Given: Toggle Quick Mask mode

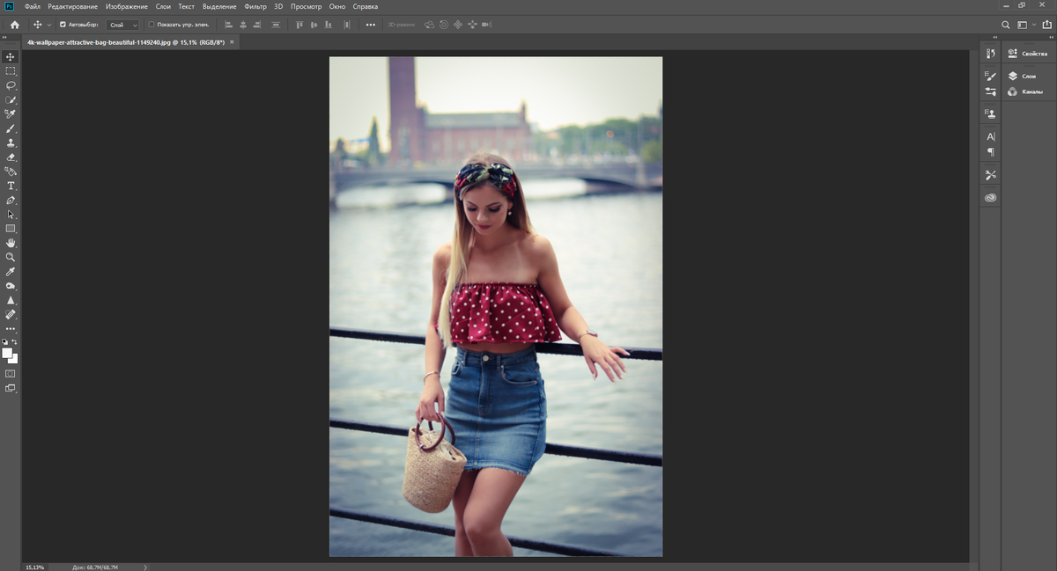Looking at the screenshot, I should click(x=11, y=373).
